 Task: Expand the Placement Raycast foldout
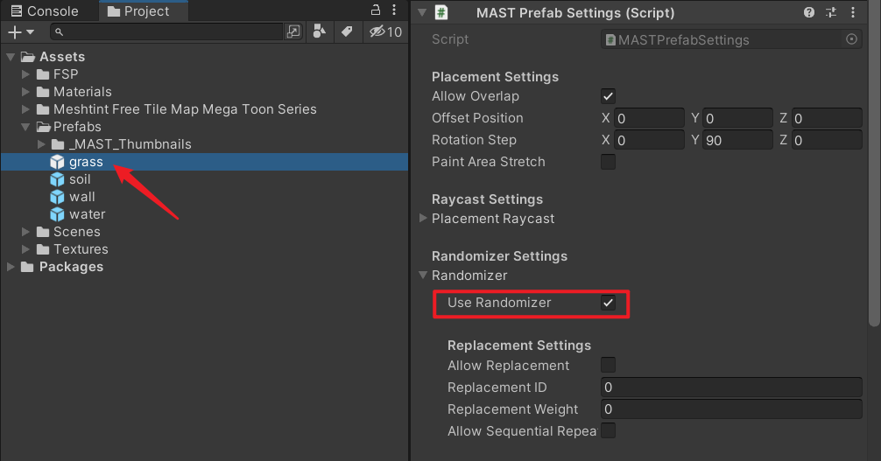coord(424,219)
